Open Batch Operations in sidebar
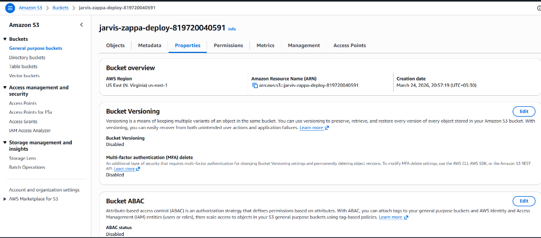This screenshot has width=541, height=238. (x=27, y=167)
